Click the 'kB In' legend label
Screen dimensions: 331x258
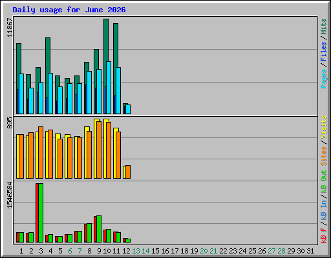(324, 210)
